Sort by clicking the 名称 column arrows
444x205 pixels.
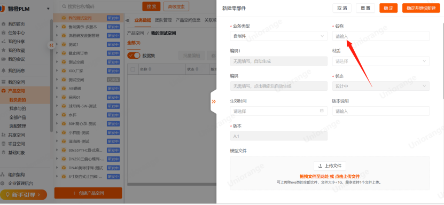point(150,69)
